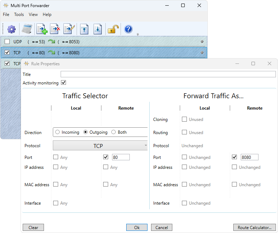
Task: Open settings via the gear icon
Action: 11,29
